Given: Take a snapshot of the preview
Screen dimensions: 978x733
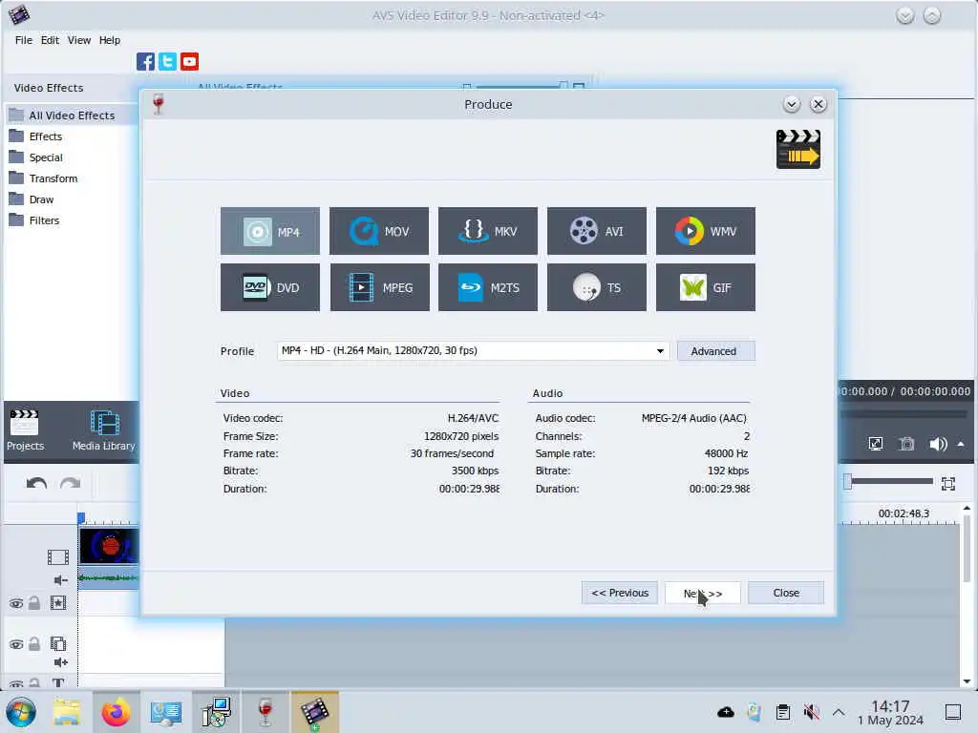Looking at the screenshot, I should coord(906,444).
